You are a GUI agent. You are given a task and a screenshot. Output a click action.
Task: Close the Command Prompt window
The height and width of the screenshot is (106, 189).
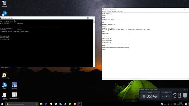(92, 18)
